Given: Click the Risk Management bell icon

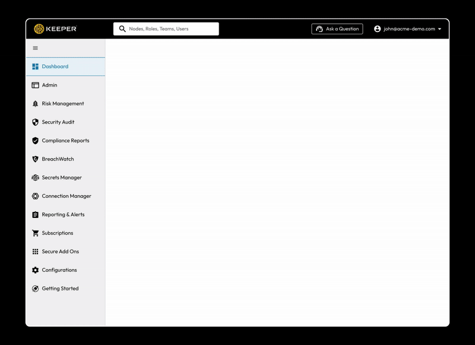Looking at the screenshot, I should point(36,103).
